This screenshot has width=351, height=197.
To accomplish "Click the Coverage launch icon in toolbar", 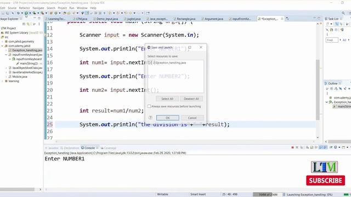I will (x=34, y=13).
